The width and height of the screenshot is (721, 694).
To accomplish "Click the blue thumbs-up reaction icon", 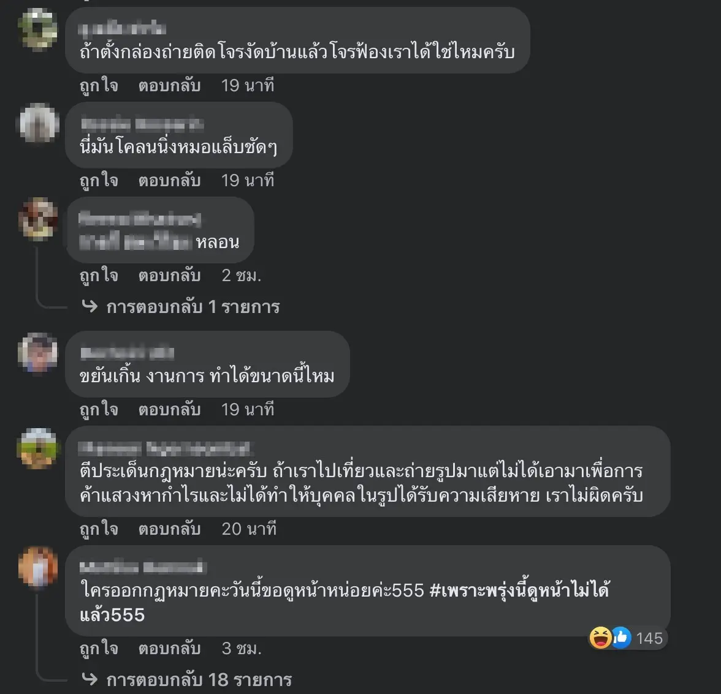I will [x=621, y=638].
